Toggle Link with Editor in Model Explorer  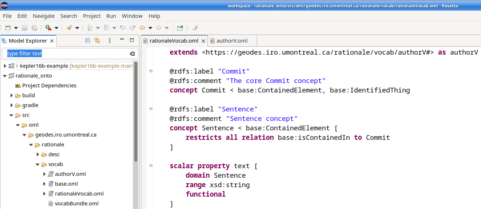[x=97, y=40]
